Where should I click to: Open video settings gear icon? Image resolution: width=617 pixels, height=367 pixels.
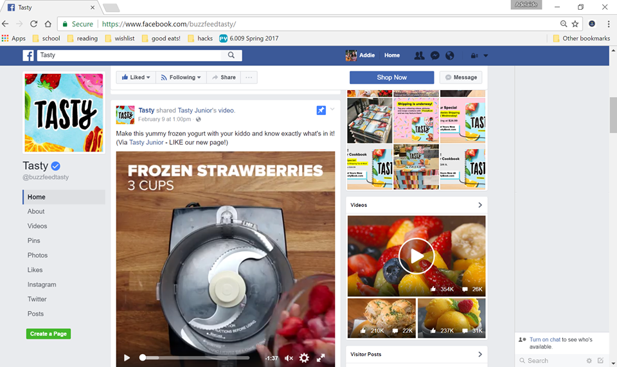tap(304, 357)
